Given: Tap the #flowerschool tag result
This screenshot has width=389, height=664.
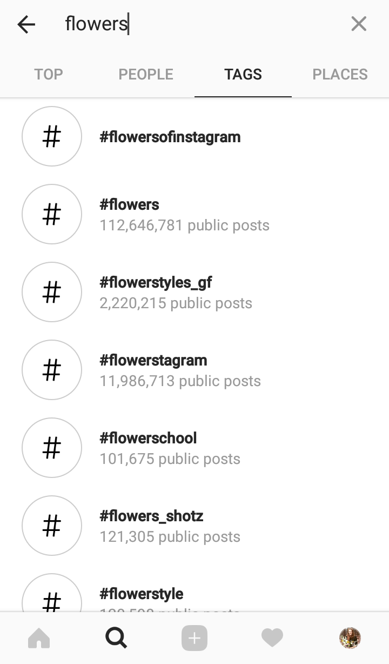Looking at the screenshot, I should (170, 448).
